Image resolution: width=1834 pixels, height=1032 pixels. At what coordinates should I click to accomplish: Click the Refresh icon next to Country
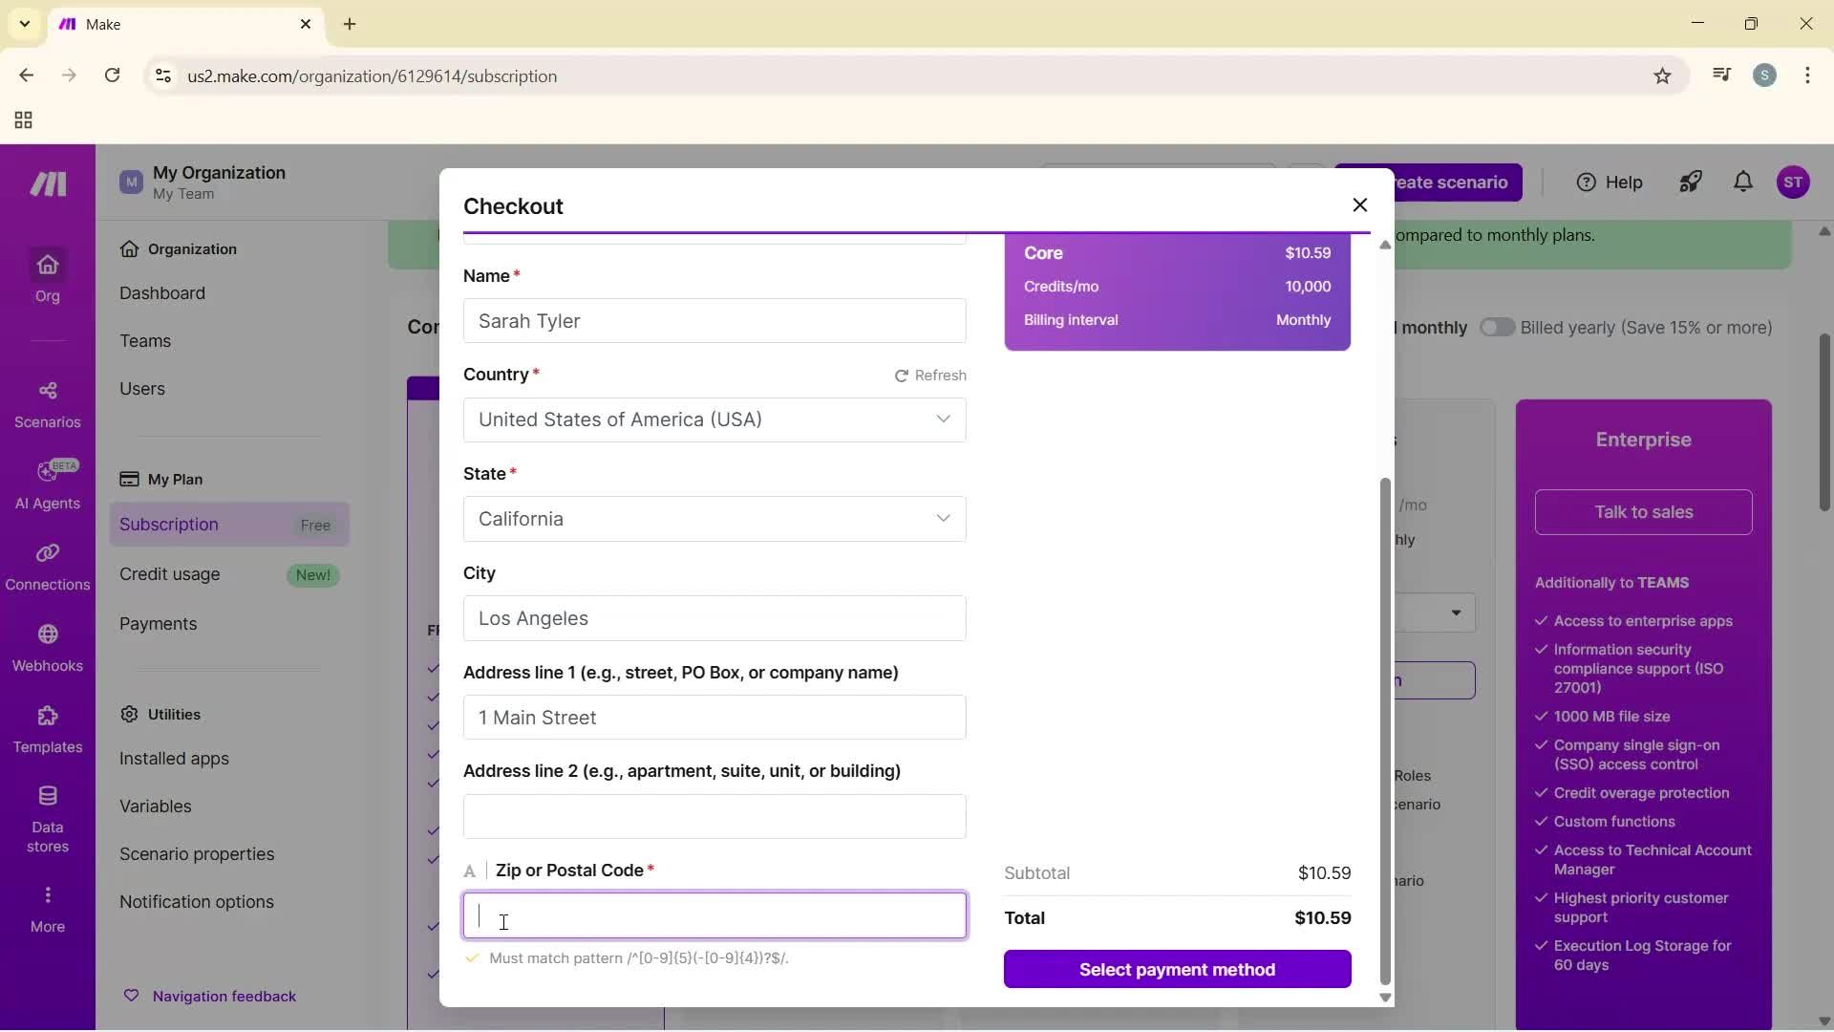point(902,375)
